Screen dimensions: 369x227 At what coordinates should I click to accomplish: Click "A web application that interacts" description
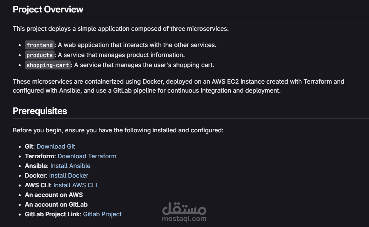coord(137,45)
